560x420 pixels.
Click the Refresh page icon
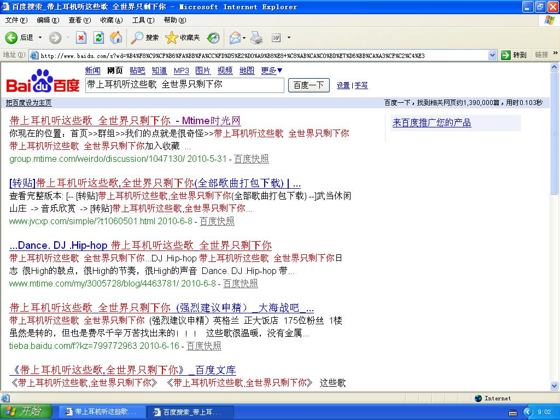click(x=98, y=38)
